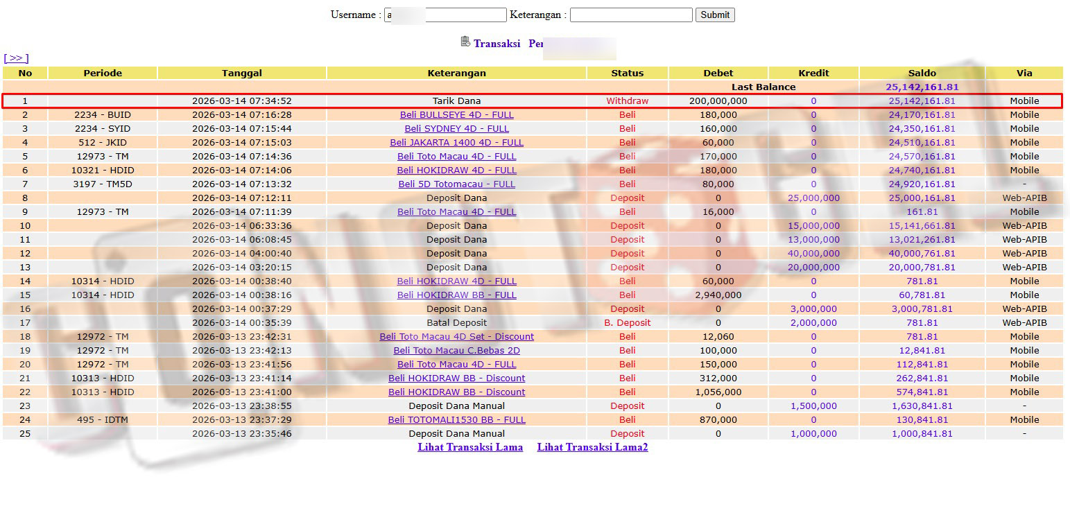
Task: Open Beli JAKARTA 1400 4D - FULL link
Action: [456, 143]
